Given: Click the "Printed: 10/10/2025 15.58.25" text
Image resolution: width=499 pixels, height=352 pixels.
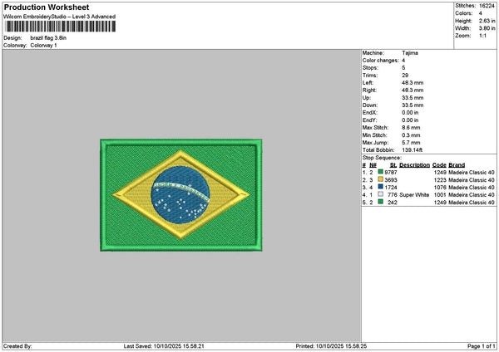Looking at the screenshot, I should [331, 346].
